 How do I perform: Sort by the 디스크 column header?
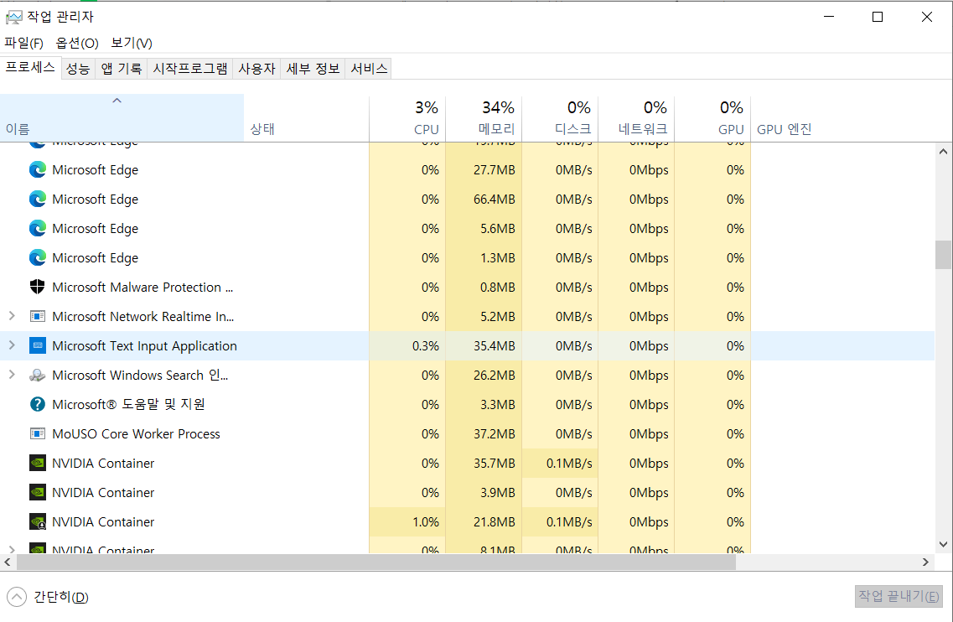[560, 118]
